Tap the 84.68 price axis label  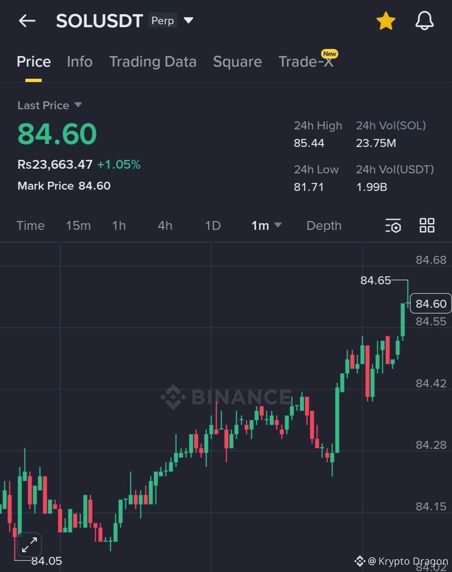point(431,260)
